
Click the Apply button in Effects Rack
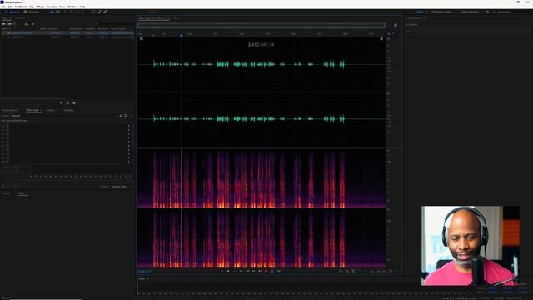coord(17,187)
